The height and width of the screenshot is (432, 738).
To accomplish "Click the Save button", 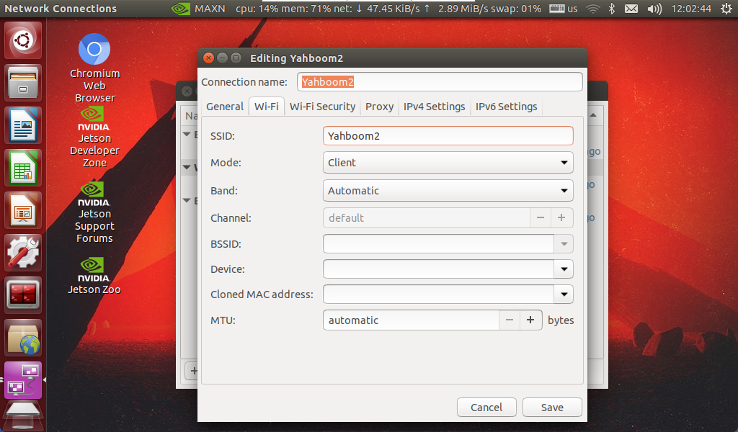I will [552, 408].
